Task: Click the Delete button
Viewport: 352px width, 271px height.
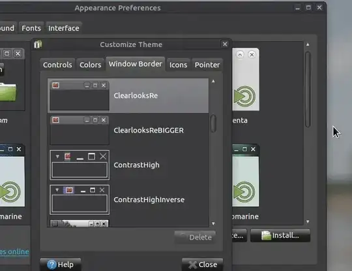Action: point(195,237)
